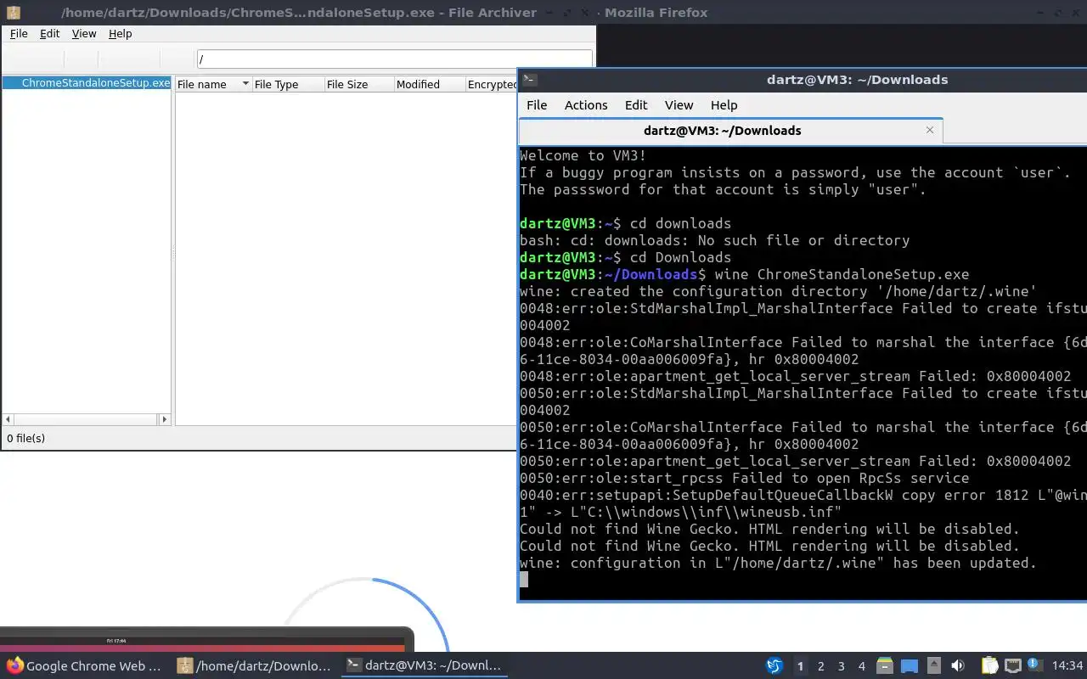Switch to the Google Chrome Web taskbar entry

(x=85, y=665)
